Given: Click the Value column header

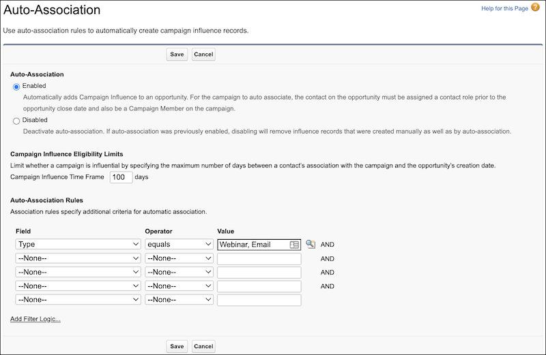Looking at the screenshot, I should [x=226, y=231].
